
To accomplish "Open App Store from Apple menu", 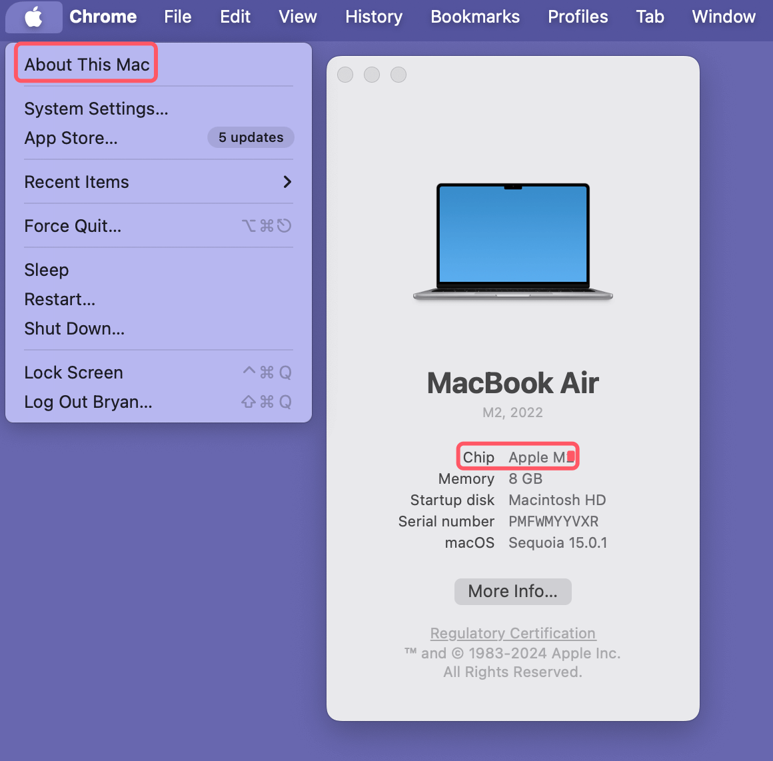I will pyautogui.click(x=71, y=138).
